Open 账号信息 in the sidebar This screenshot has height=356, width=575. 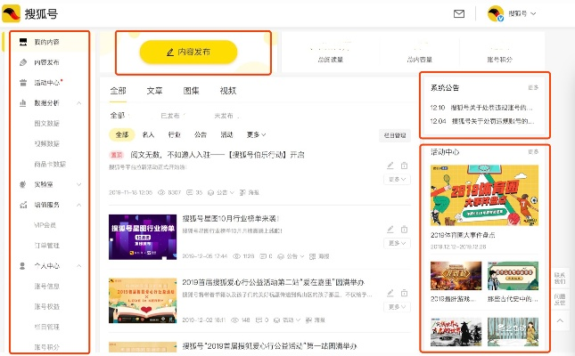(46, 286)
